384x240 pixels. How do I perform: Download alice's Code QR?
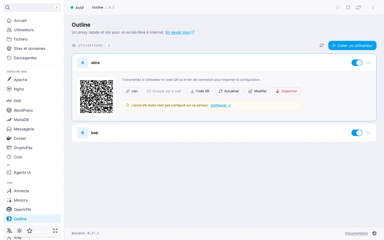tap(200, 91)
